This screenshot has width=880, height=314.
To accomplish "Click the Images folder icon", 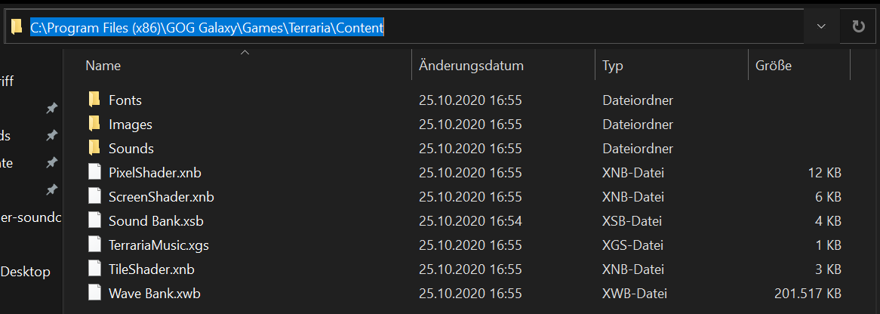I will [x=94, y=124].
